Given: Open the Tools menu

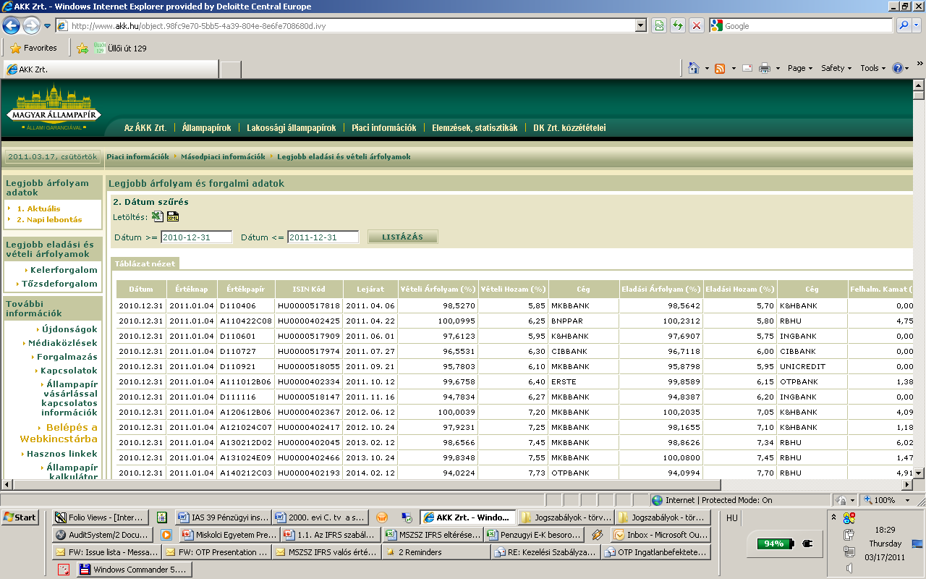Looking at the screenshot, I should pos(873,68).
